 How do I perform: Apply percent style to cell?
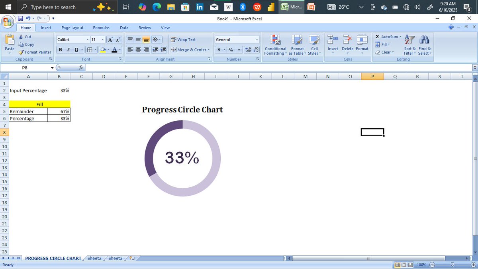[x=230, y=50]
